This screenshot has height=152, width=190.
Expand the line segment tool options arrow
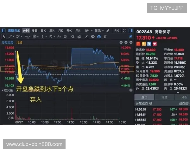pos(13,37)
